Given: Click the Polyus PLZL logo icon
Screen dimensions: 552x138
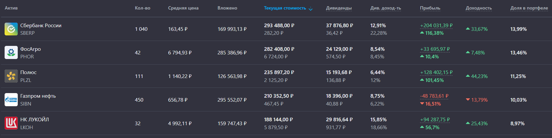Looking at the screenshot, I should pyautogui.click(x=11, y=76).
